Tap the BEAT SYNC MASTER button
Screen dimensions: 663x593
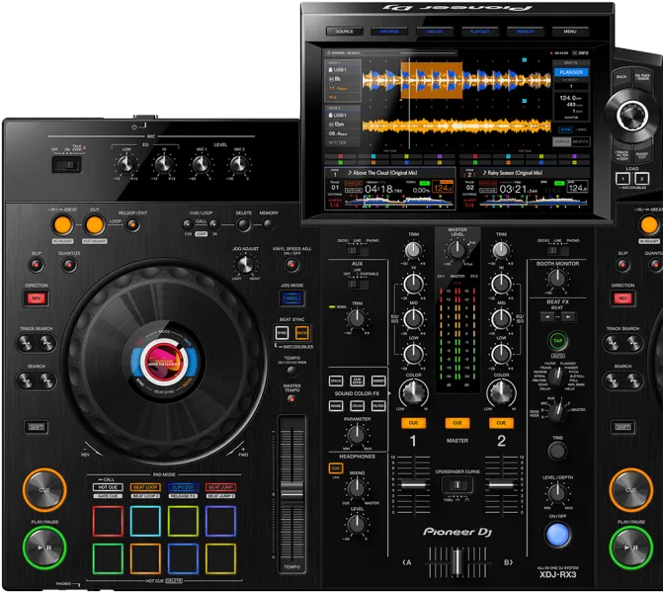302,333
